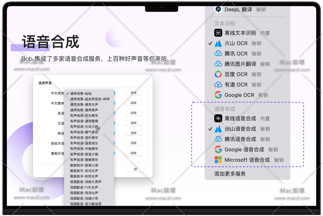The width and height of the screenshot is (323, 216).
Task: Open the 中文繁体 voice dropdown
Action: tap(114, 103)
